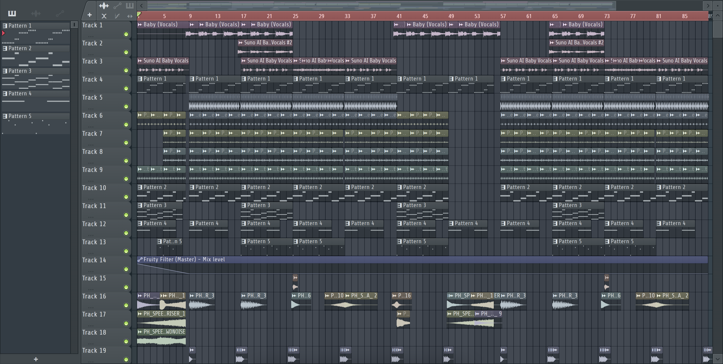Add new pattern with picker bottom plus
Image resolution: width=723 pixels, height=364 pixels.
coord(36,359)
